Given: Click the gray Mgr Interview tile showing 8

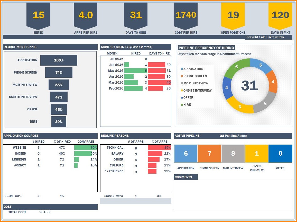Looking at the screenshot, I should tap(233, 154).
